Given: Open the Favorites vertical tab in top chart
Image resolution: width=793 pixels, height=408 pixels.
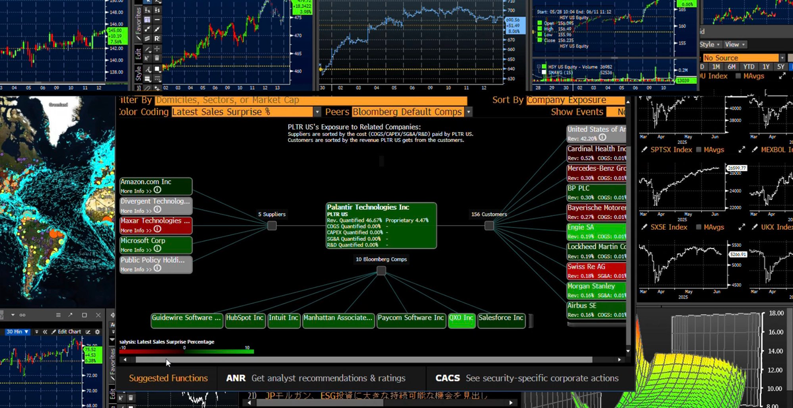Looking at the screenshot, I should pyautogui.click(x=138, y=24).
